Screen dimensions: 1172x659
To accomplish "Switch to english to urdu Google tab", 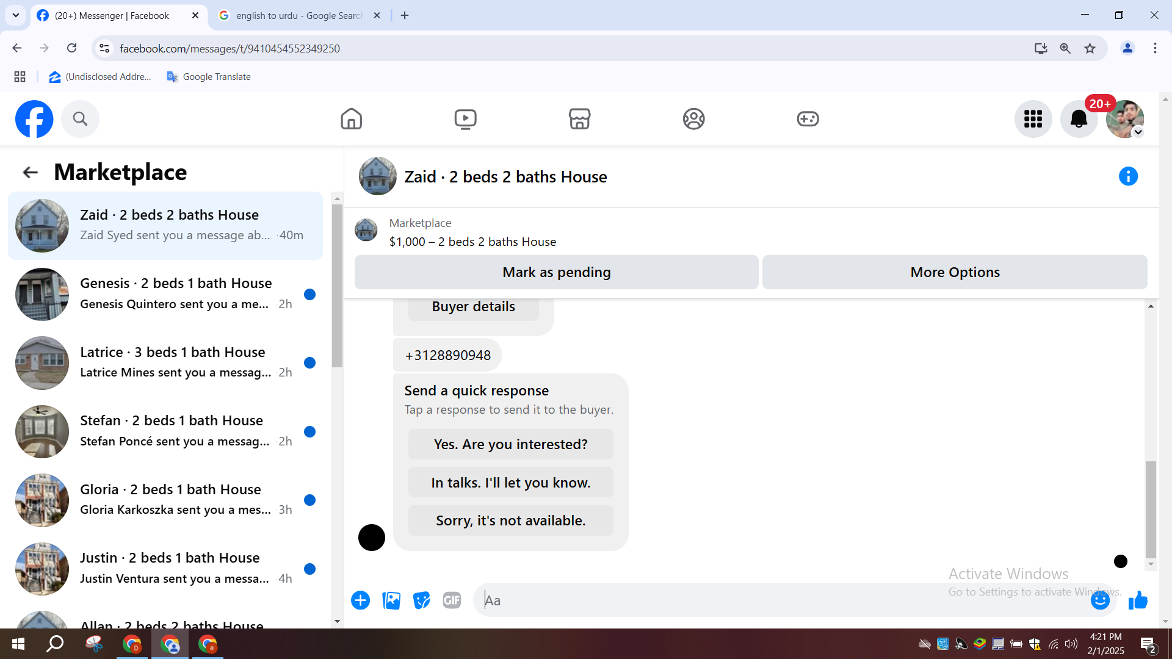I will point(299,15).
